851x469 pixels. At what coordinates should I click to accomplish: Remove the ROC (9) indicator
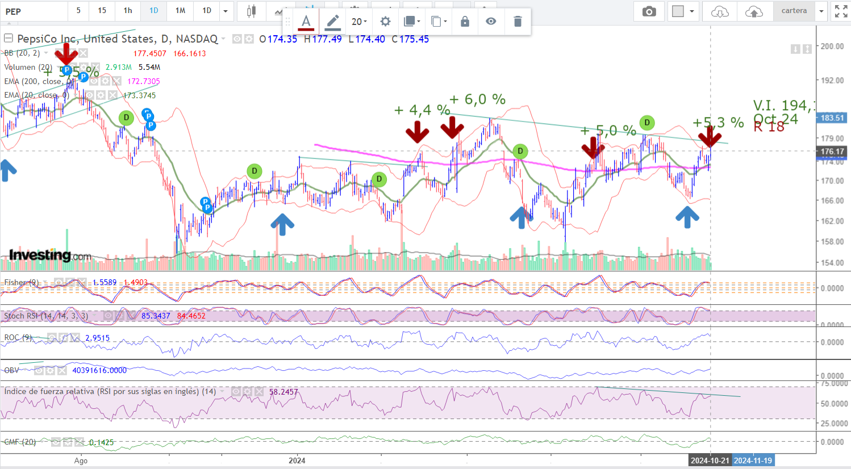coord(74,338)
